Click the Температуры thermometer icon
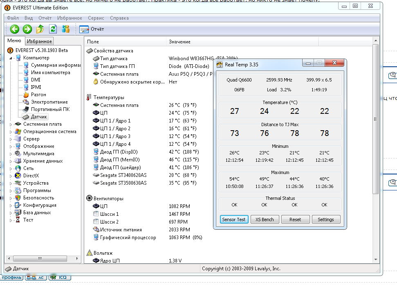397x285 pixels. point(89,97)
